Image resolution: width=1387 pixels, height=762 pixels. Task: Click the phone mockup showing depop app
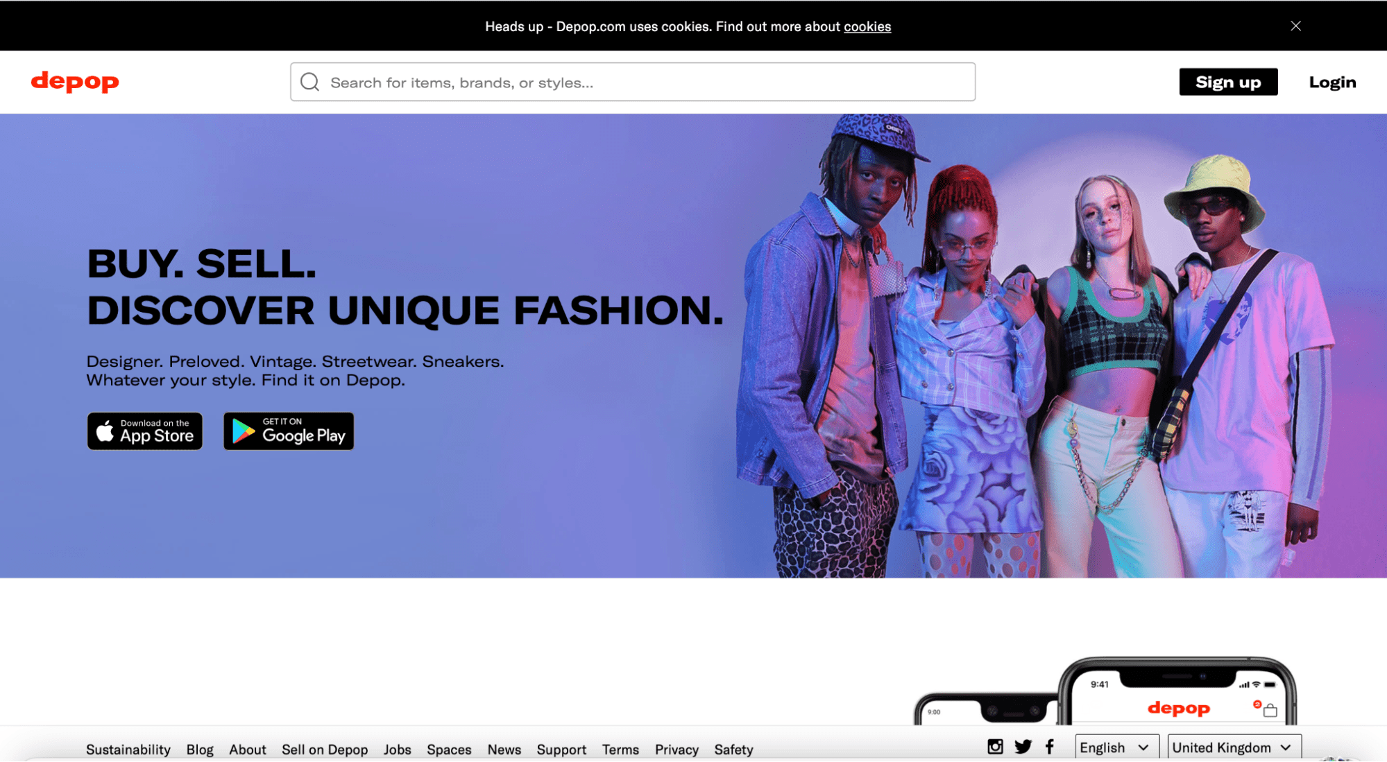click(x=1177, y=691)
